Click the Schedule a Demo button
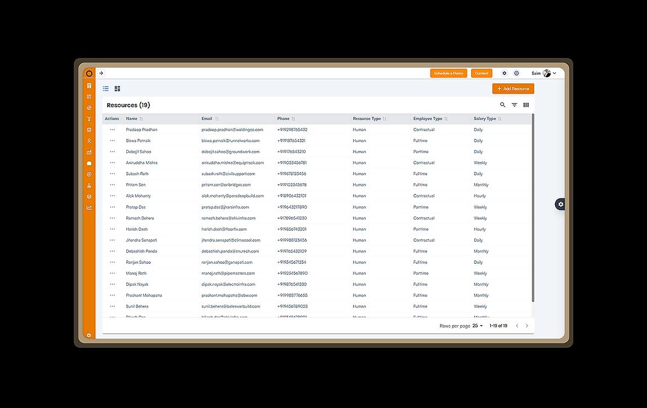 [x=449, y=73]
